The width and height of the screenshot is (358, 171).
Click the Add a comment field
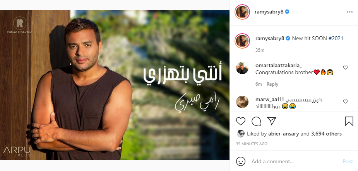(x=295, y=161)
